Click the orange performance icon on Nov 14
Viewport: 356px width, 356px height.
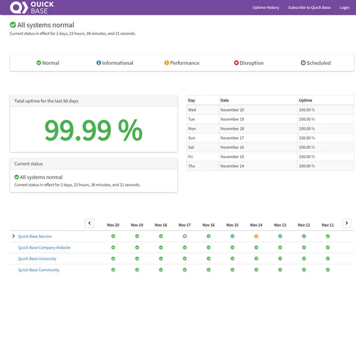coord(256,236)
